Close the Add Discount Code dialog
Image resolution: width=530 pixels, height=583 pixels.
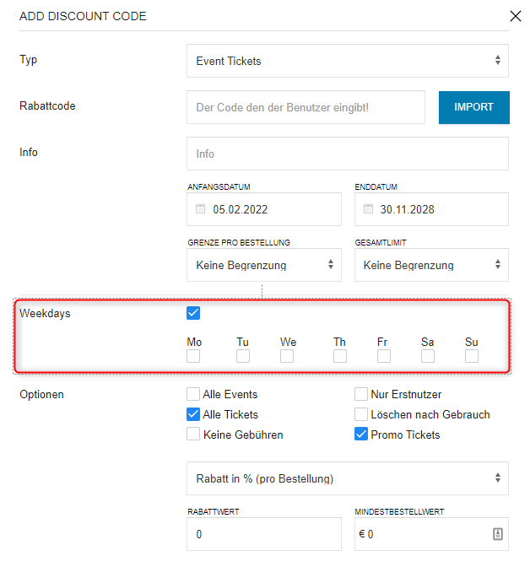tap(516, 15)
